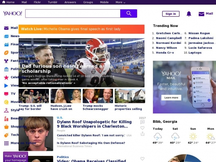216x162 pixels.
Task: Open the Shopping bag icon
Action: pos(6,127)
